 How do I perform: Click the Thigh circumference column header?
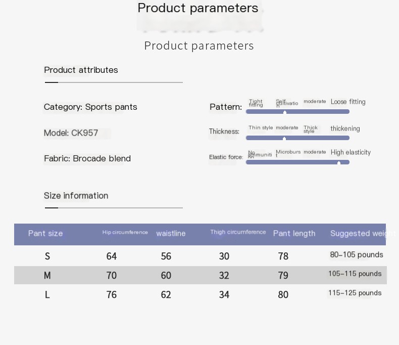click(x=238, y=232)
